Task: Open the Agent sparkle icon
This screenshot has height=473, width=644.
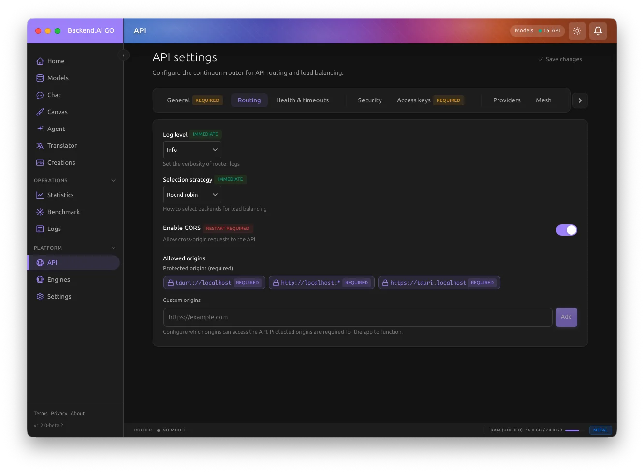Action: [x=40, y=129]
